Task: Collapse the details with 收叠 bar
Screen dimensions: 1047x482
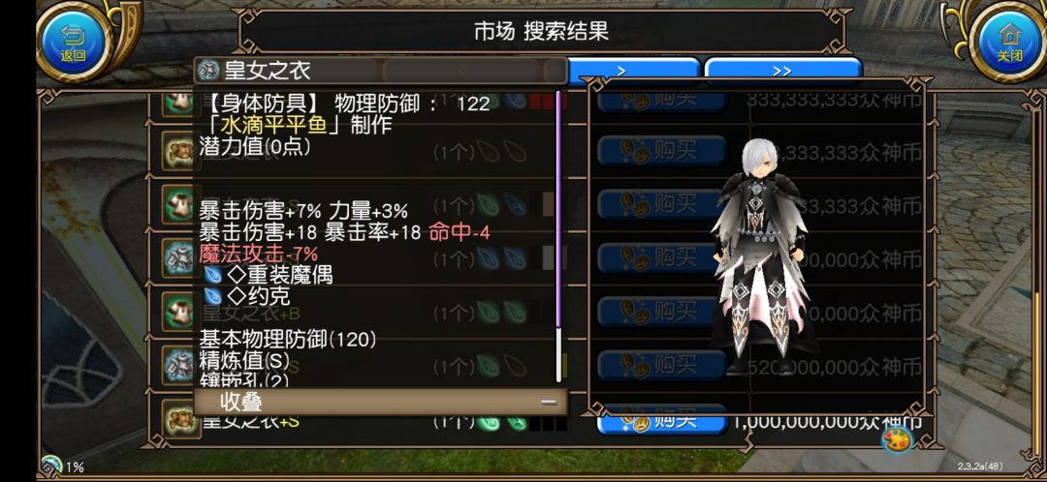Action: (381, 402)
